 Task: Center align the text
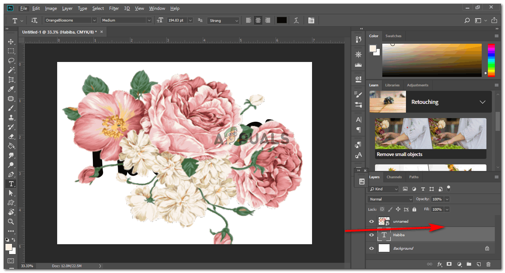point(258,20)
